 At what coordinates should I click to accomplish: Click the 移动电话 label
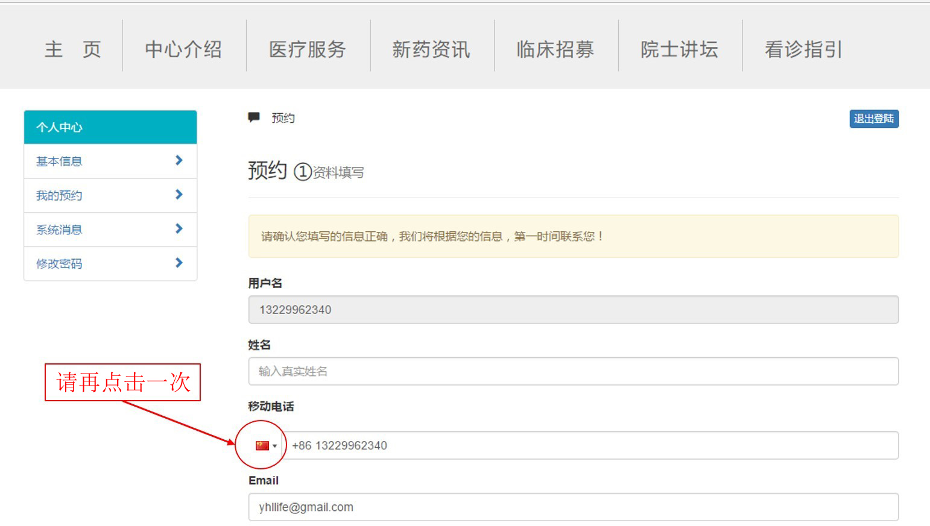(271, 407)
